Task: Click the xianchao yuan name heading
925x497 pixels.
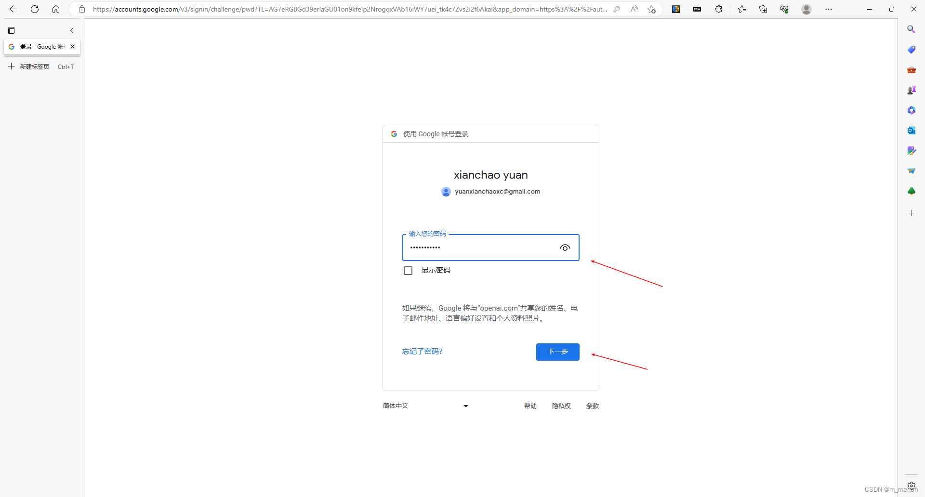Action: pos(491,175)
